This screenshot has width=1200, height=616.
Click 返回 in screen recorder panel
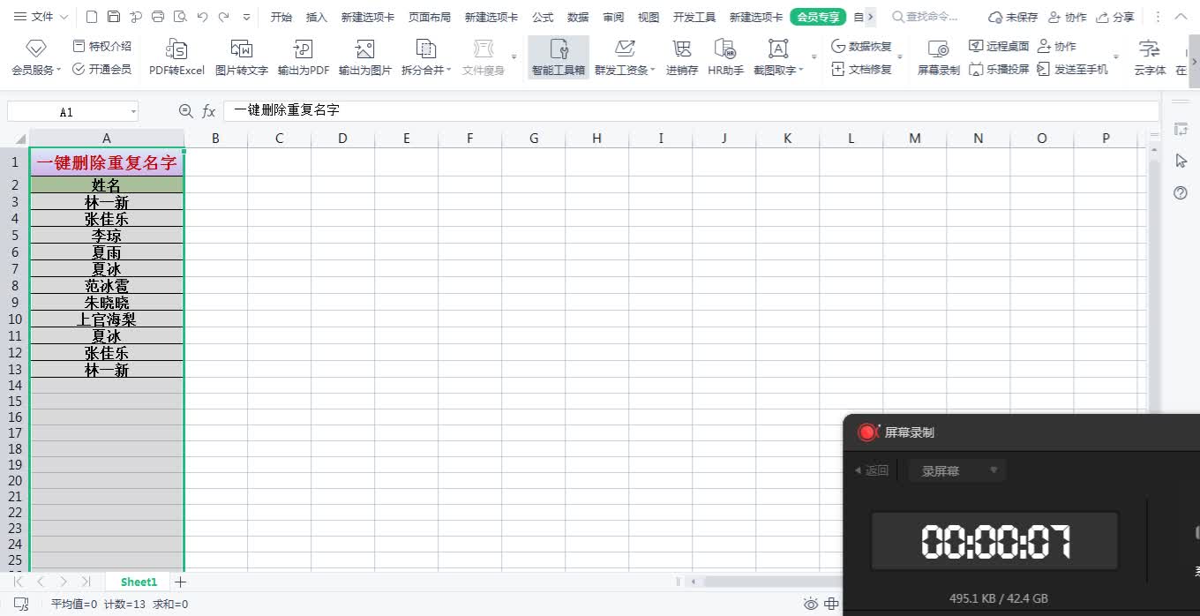pyautogui.click(x=871, y=470)
